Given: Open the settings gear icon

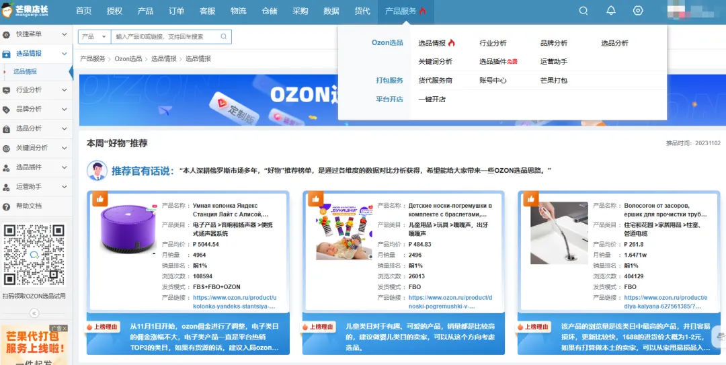Looking at the screenshot, I should (638, 11).
